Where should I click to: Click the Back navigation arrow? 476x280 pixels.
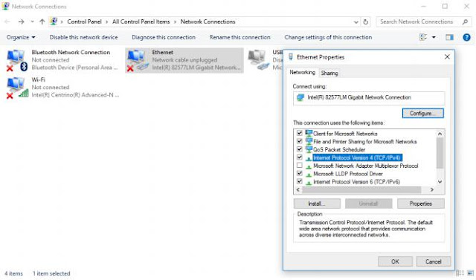(x=7, y=22)
